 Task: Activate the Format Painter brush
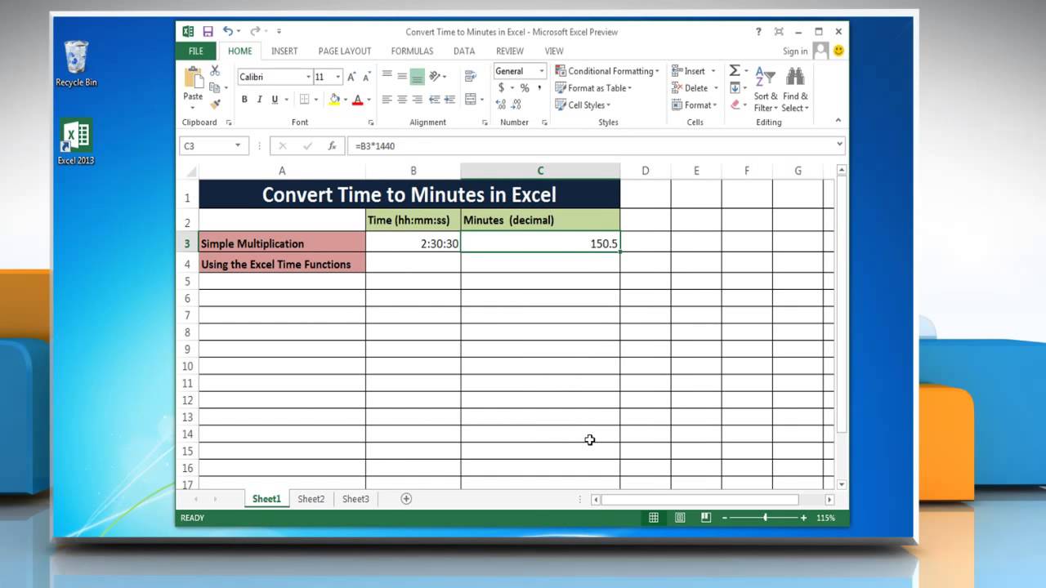[x=215, y=104]
